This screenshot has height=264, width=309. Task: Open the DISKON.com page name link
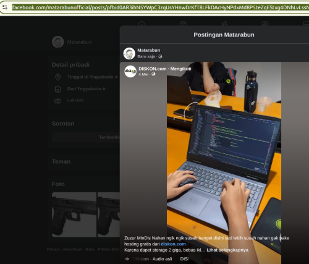(153, 69)
